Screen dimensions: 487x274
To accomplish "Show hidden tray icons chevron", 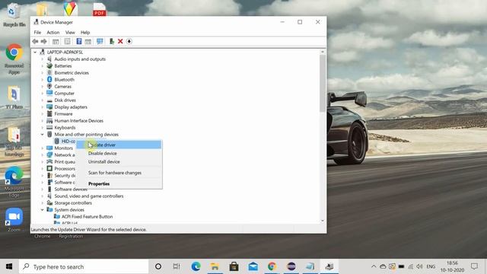I will (374, 266).
